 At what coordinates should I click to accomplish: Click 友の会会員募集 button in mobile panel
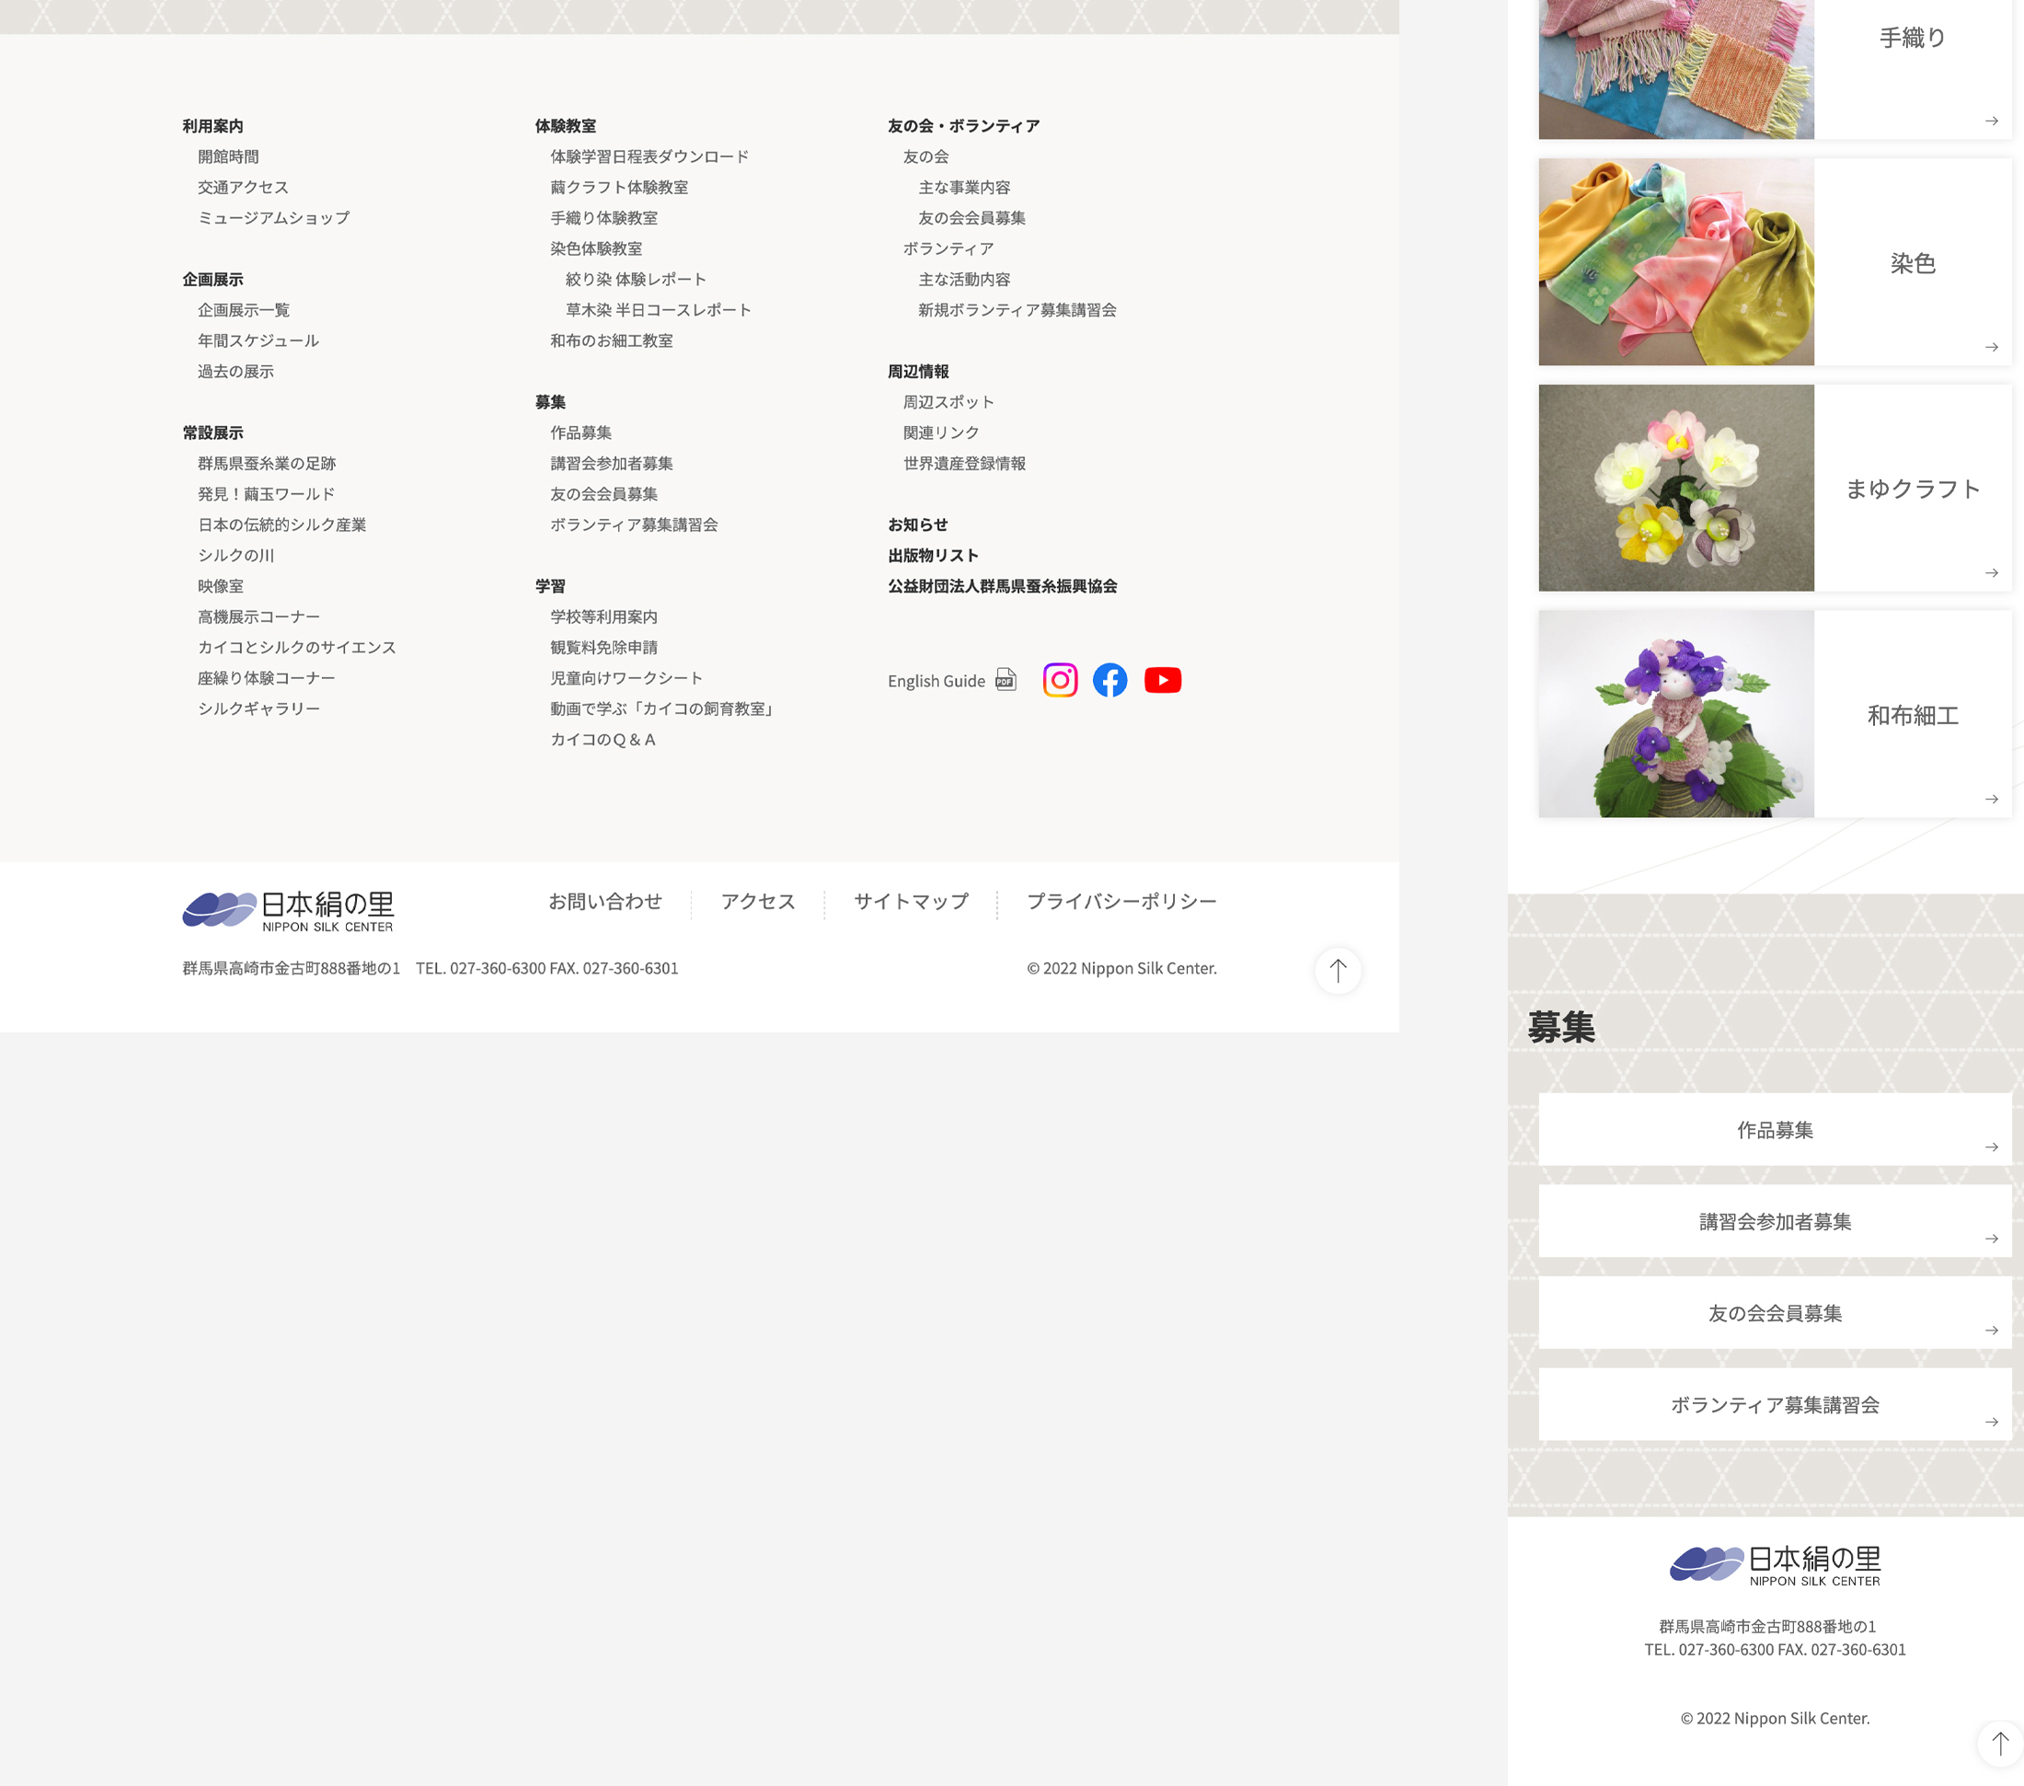pos(1775,1313)
